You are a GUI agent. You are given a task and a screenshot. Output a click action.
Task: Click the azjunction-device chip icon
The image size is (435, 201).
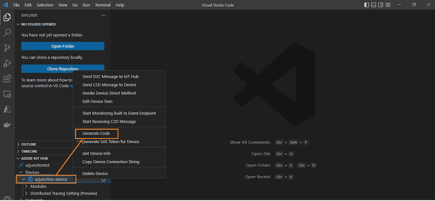(31, 179)
